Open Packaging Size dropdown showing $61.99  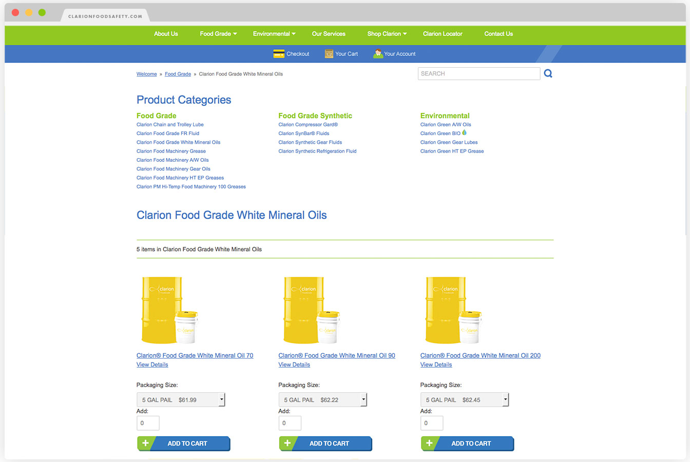click(x=181, y=399)
